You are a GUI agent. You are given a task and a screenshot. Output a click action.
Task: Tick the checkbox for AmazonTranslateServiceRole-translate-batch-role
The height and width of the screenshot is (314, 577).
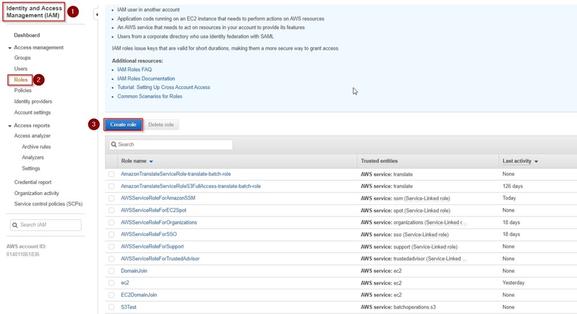pyautogui.click(x=111, y=174)
